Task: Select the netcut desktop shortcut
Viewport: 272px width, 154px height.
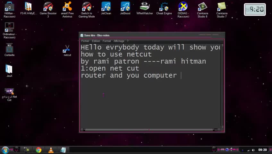Action: click(67, 50)
